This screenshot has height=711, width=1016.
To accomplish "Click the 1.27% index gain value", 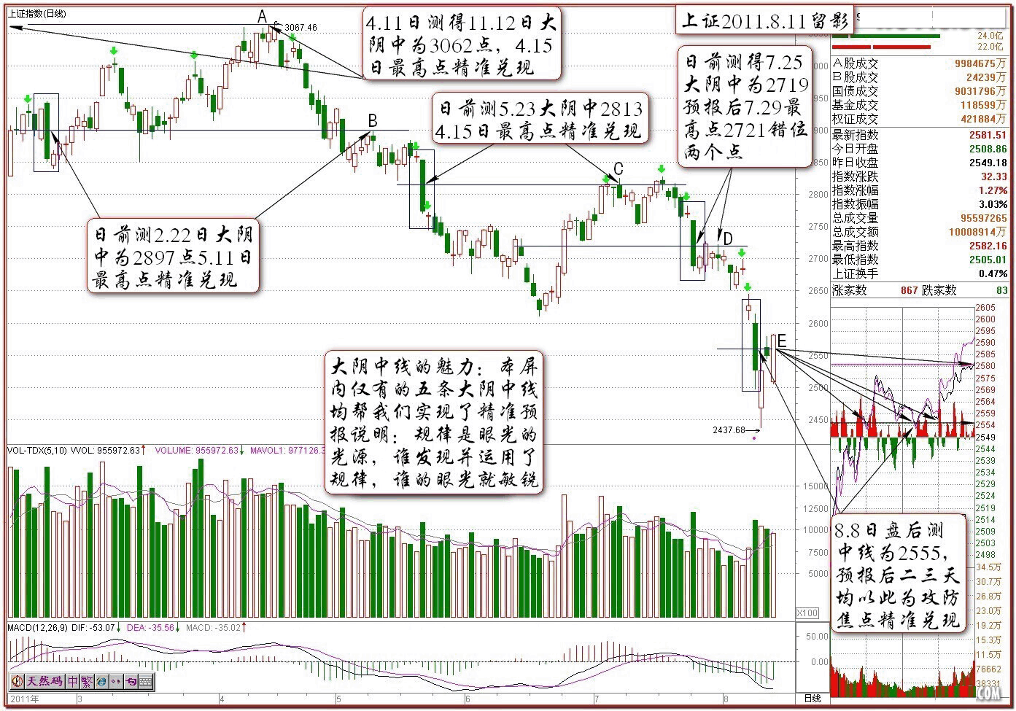I will [993, 190].
